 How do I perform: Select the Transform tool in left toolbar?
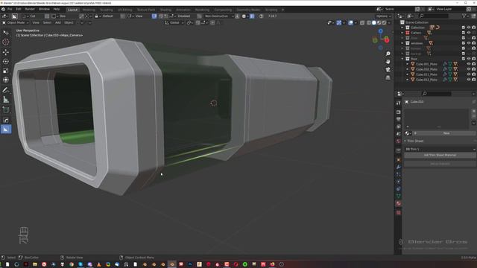(6, 80)
